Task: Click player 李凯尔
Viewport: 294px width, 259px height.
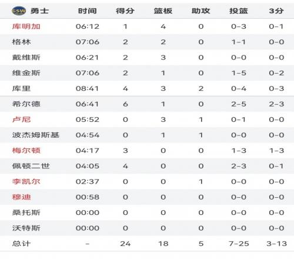Action: coord(26,181)
